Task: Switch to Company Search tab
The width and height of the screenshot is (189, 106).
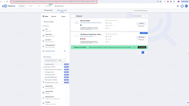Action: 62,10
